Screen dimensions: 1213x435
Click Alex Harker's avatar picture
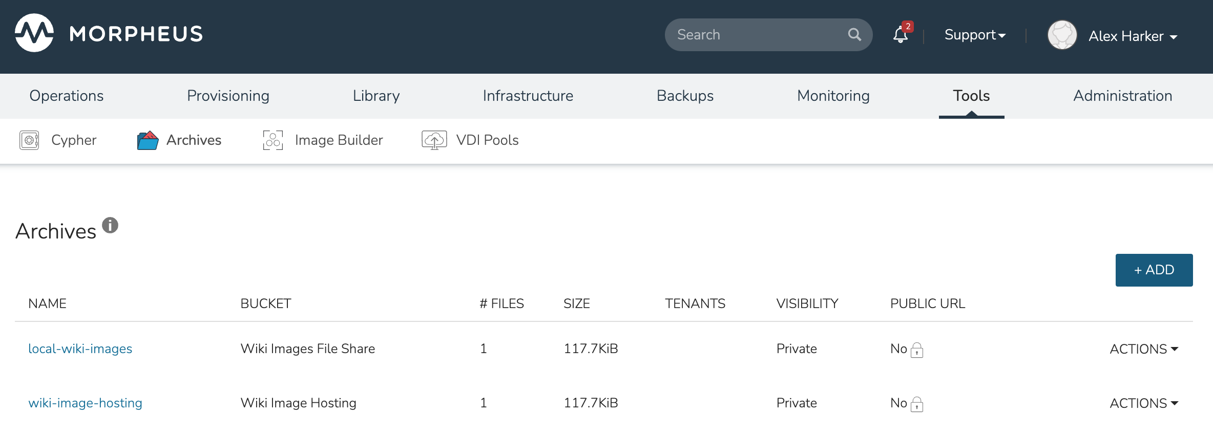[1062, 35]
